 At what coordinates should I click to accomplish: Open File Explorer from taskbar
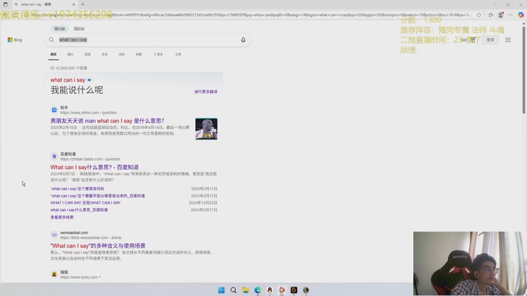click(245, 290)
